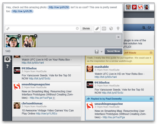Open http://bit.ly/d7Sx9z link in left column

40,79
